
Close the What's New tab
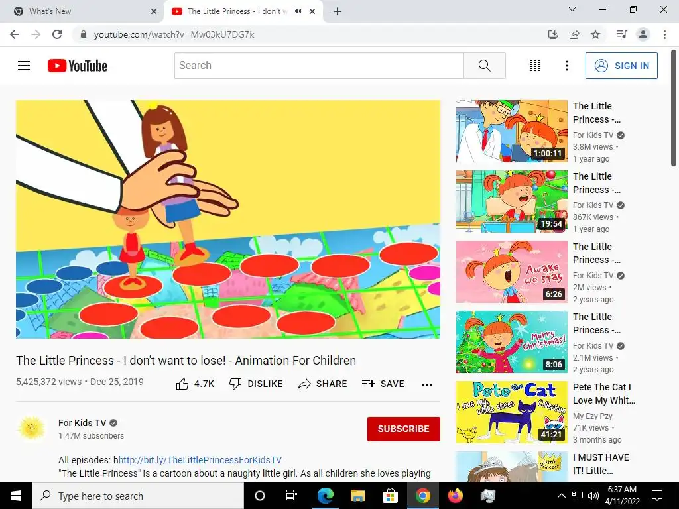click(154, 11)
